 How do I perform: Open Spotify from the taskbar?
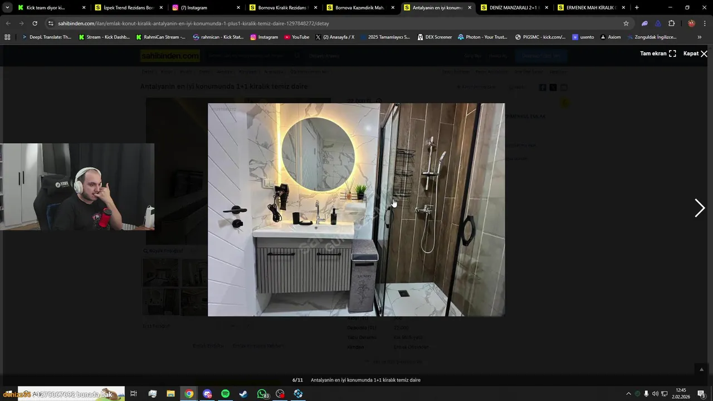[x=225, y=394]
